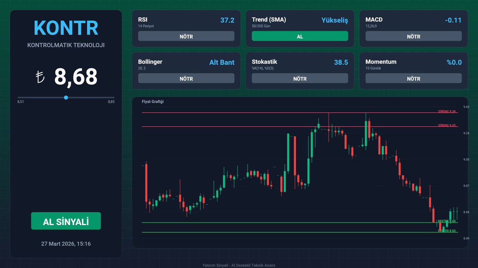Click the Momentum indicator title
The height and width of the screenshot is (268, 478).
(x=381, y=62)
